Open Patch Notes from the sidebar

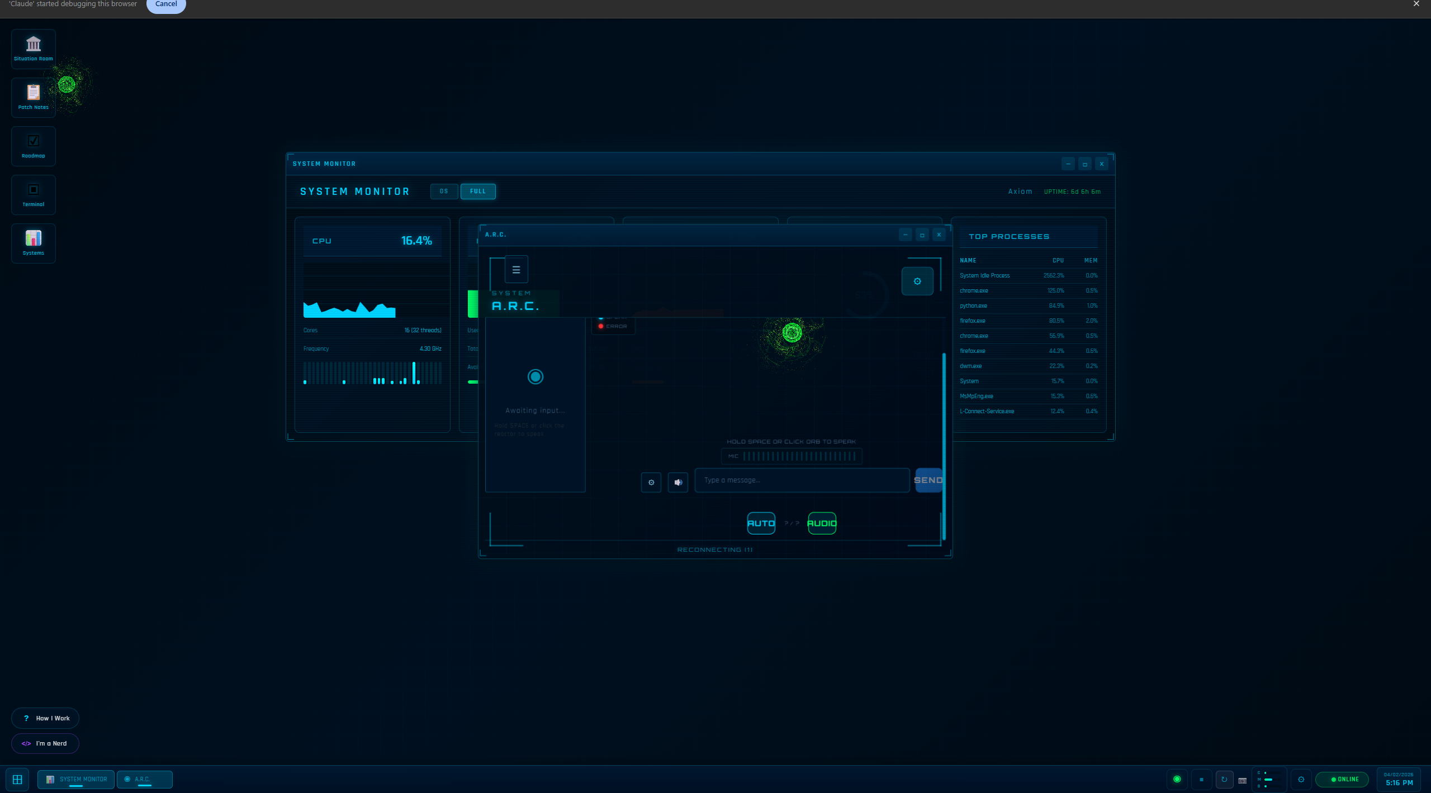(33, 97)
